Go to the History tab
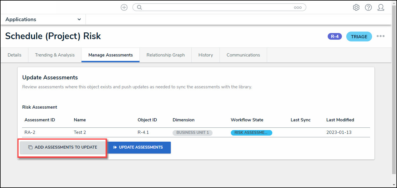This screenshot has height=188, width=397. pyautogui.click(x=206, y=55)
